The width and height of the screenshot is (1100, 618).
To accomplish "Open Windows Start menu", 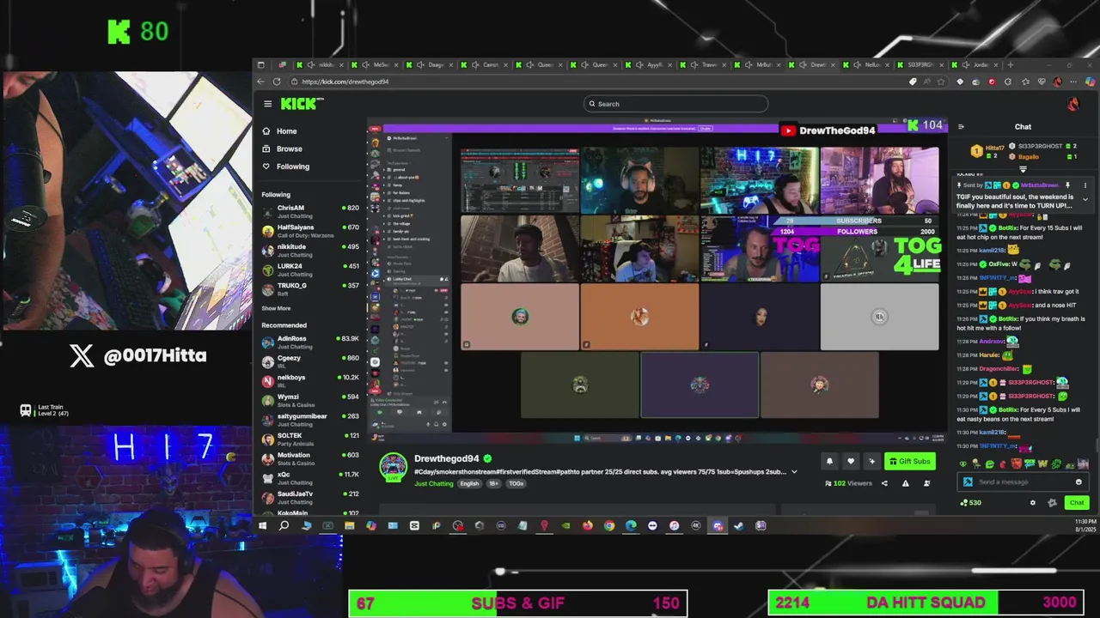I will [262, 525].
